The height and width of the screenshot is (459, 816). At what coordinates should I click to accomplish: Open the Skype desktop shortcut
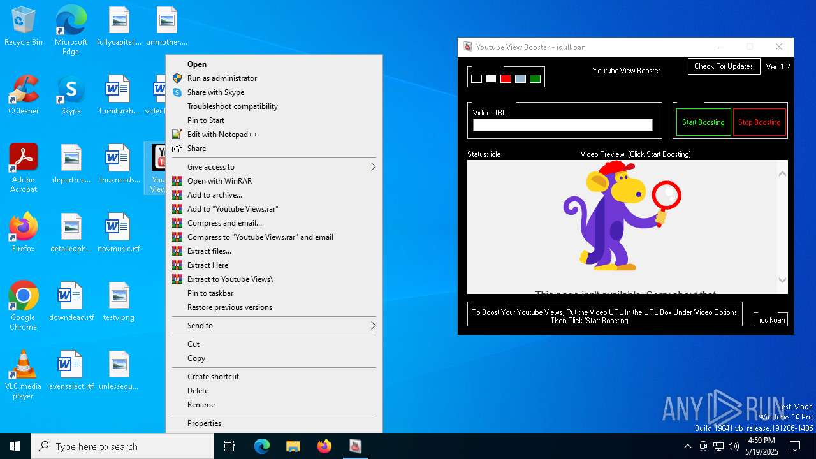pyautogui.click(x=71, y=95)
